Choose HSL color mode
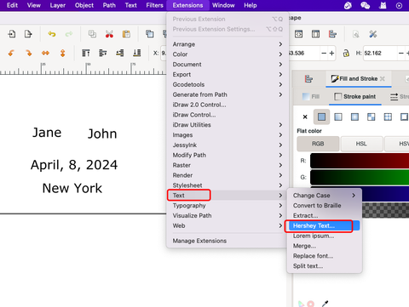409x307 pixels. [361, 144]
